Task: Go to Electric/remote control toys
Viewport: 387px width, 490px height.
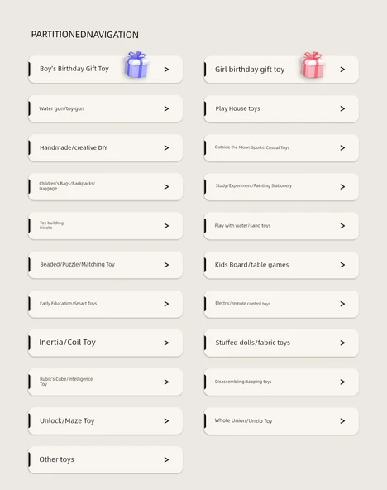Action: (281, 304)
